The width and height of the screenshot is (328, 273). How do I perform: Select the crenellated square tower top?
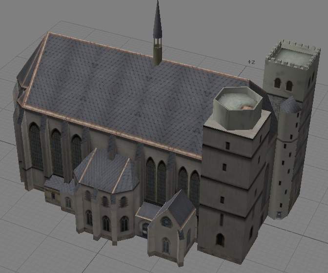[293, 55]
